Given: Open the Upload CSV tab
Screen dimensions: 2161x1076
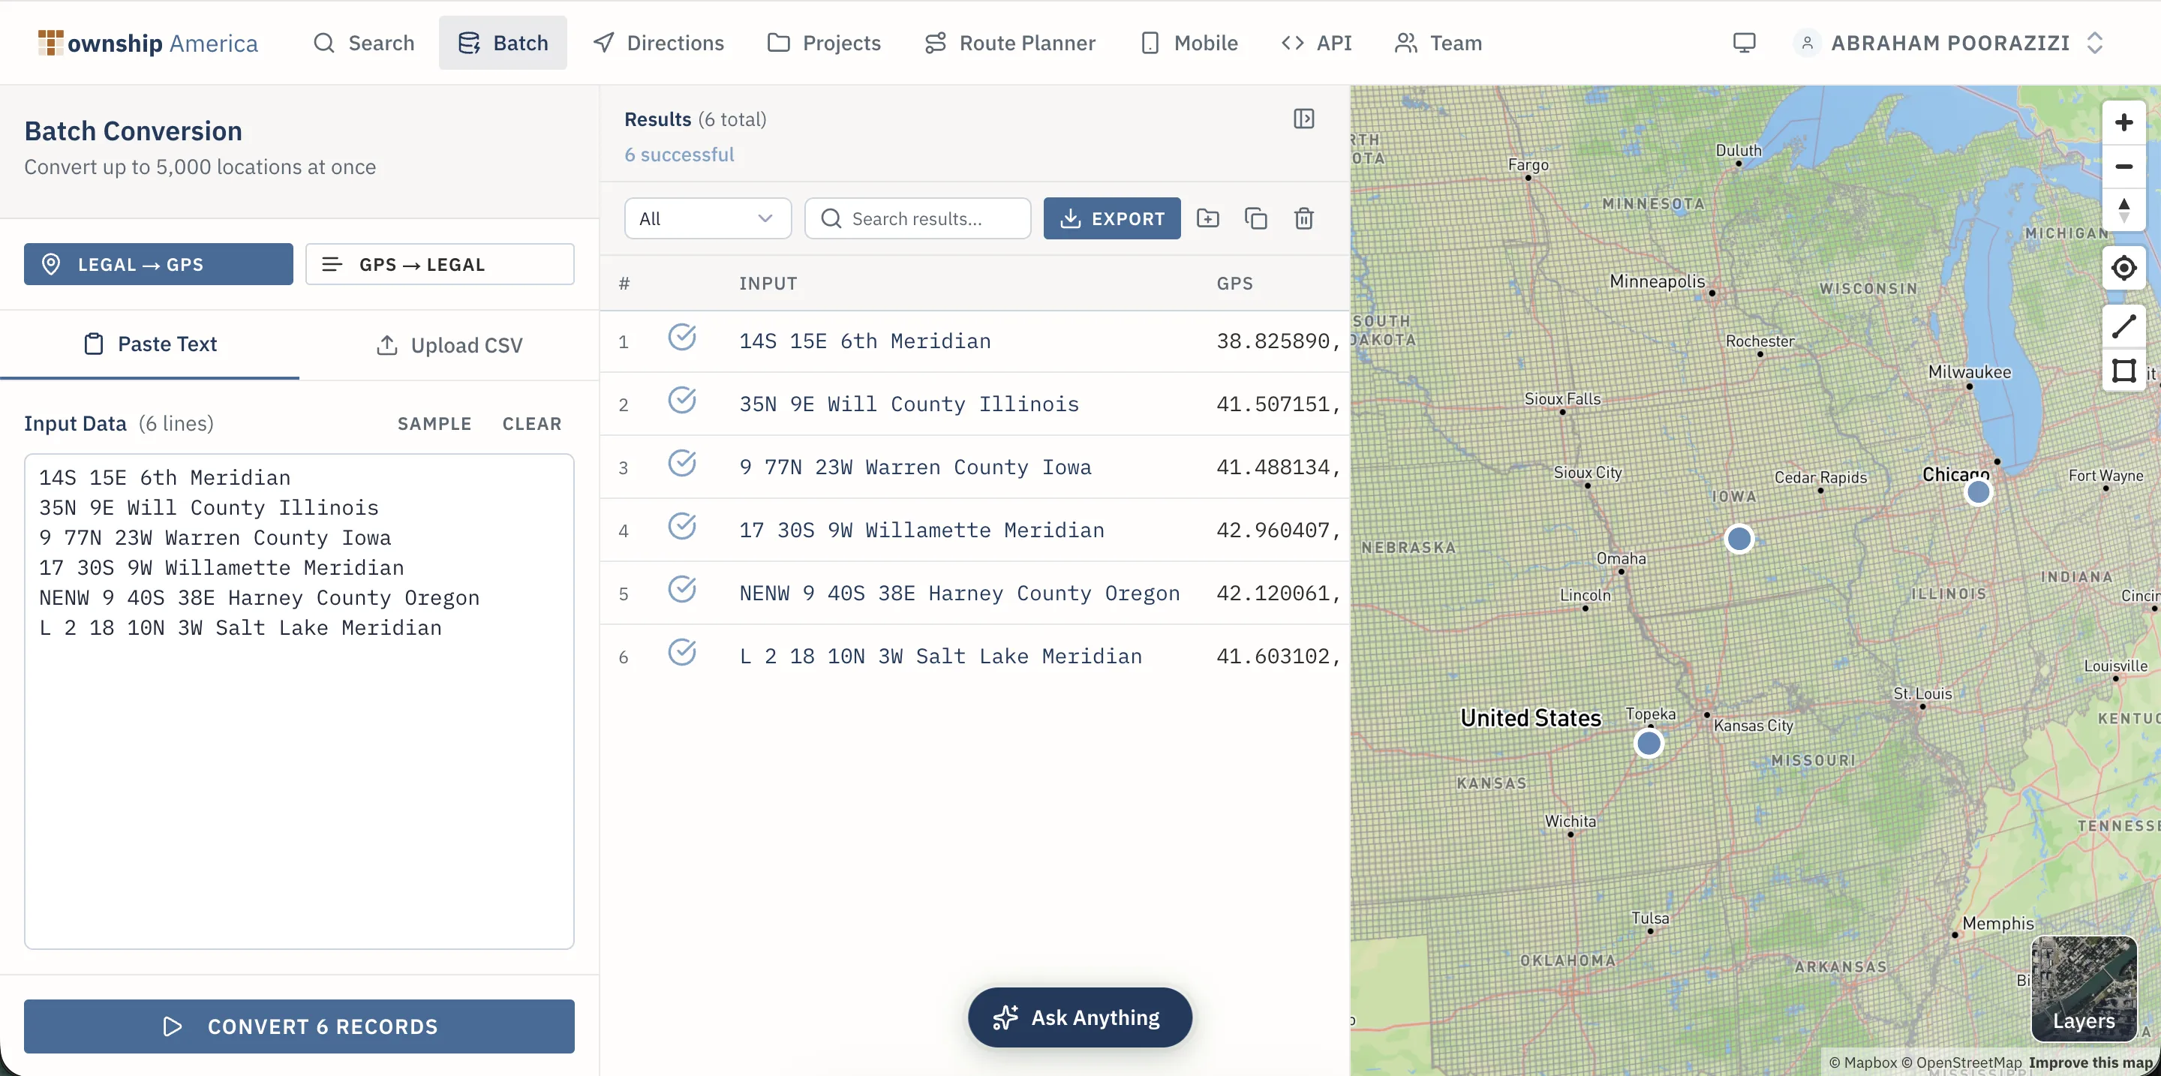Looking at the screenshot, I should 449,345.
